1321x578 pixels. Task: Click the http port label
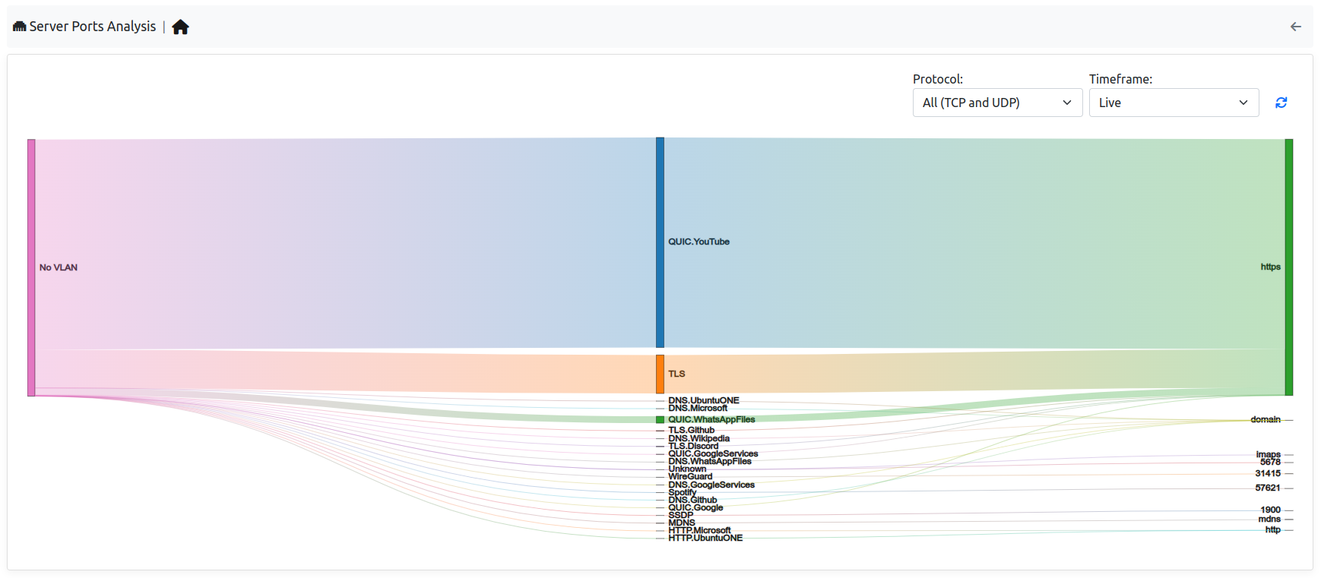1272,529
